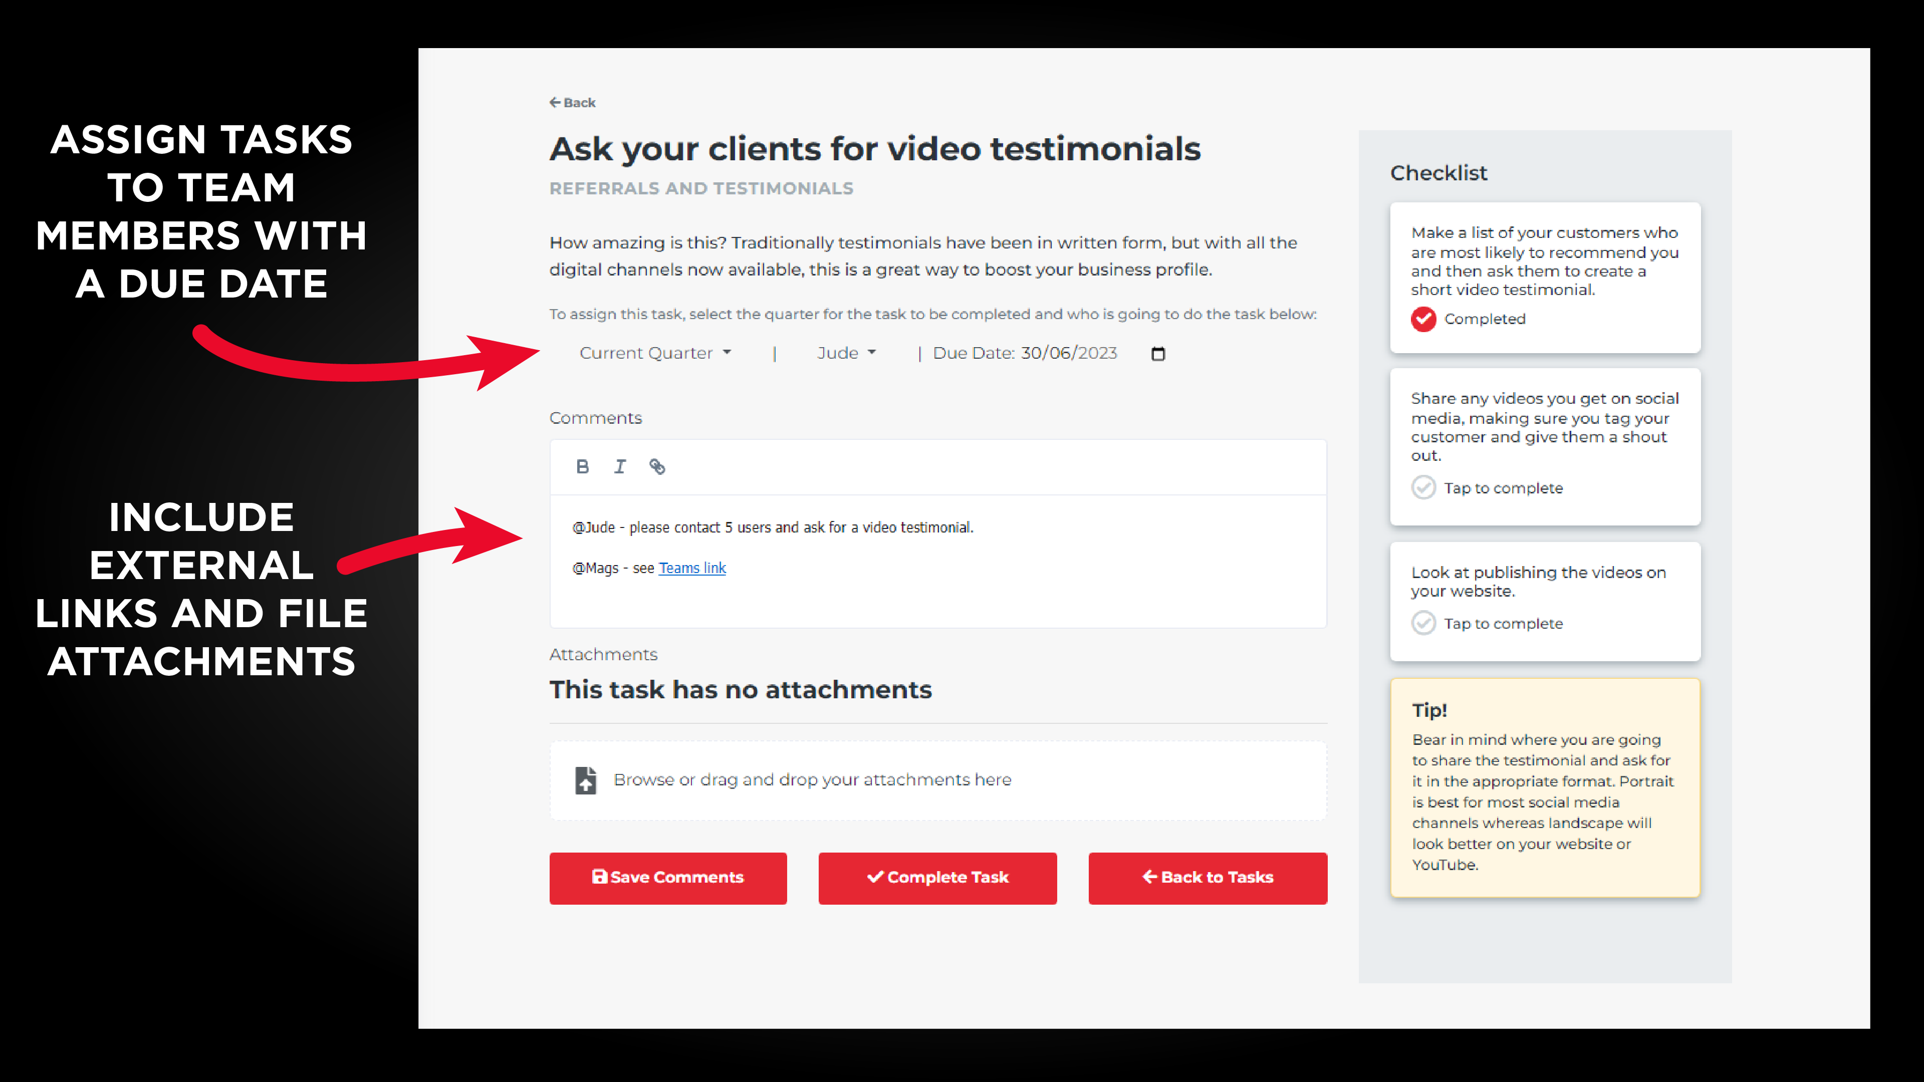Click the Back to Tasks button
Viewport: 1924px width, 1082px height.
(x=1208, y=878)
